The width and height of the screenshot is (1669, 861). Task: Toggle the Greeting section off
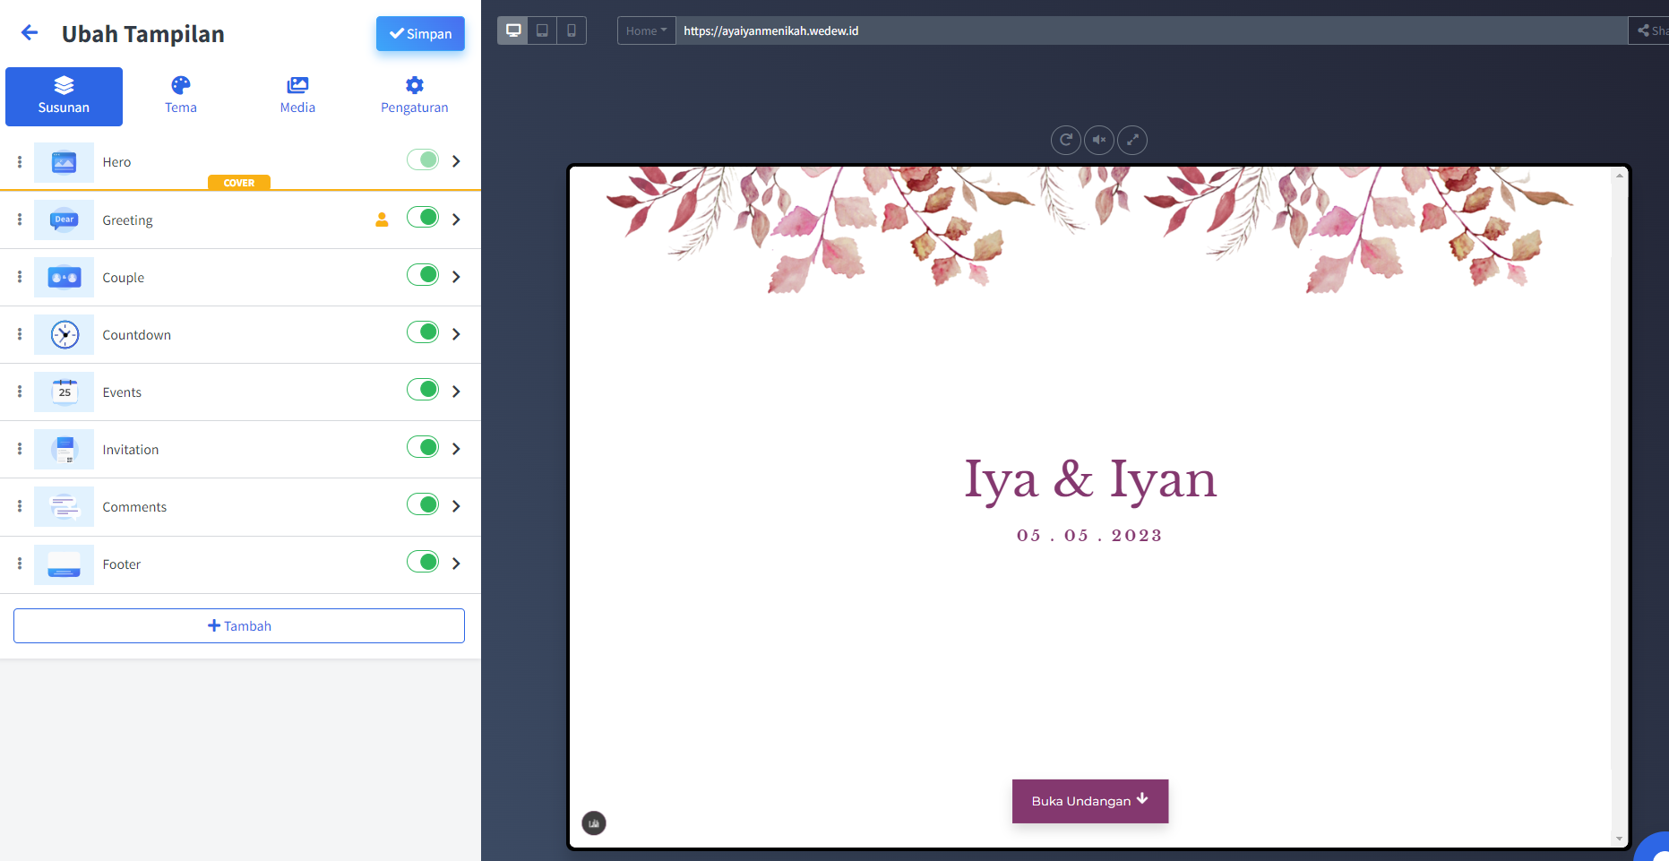click(x=423, y=217)
